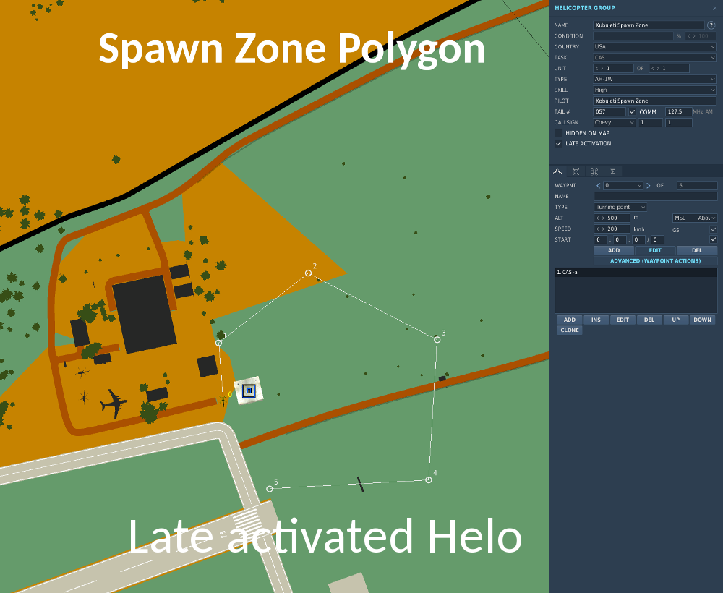This screenshot has height=593, width=723.
Task: Open Advanced (Waypoint Actions) panel
Action: pyautogui.click(x=655, y=261)
